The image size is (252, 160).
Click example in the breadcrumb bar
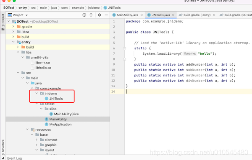(x=78, y=8)
